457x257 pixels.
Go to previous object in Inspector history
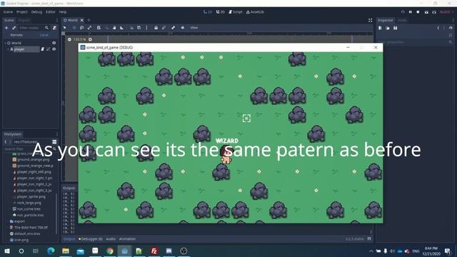pyautogui.click(x=438, y=28)
